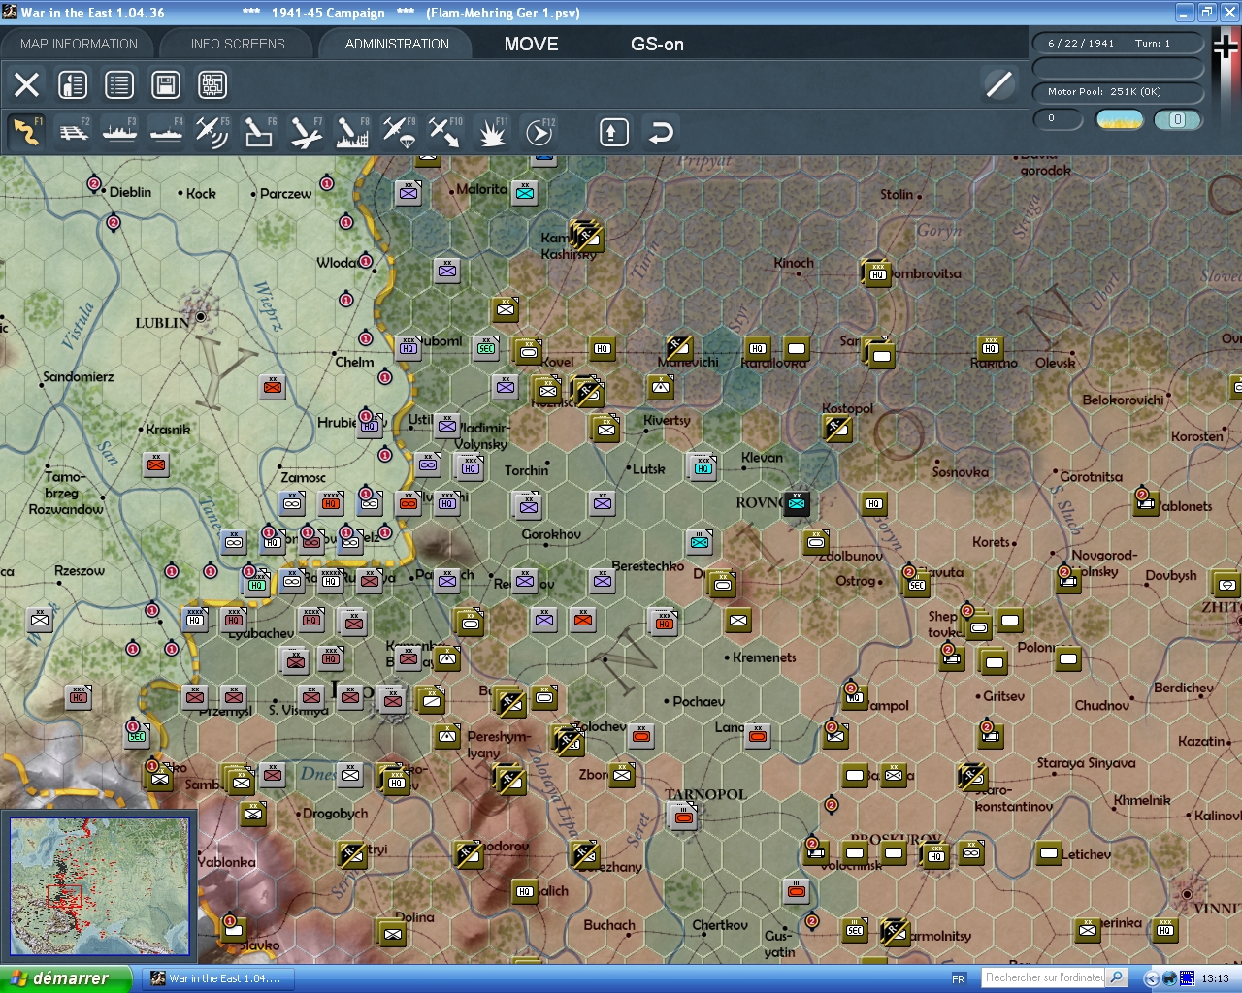Image resolution: width=1242 pixels, height=993 pixels.
Task: Select F8 Bomb city mode icon
Action: pyautogui.click(x=352, y=132)
